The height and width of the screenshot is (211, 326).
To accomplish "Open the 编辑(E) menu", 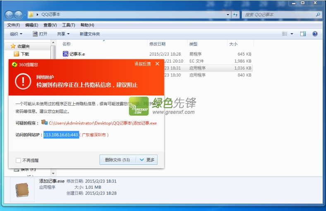I will point(31,25).
